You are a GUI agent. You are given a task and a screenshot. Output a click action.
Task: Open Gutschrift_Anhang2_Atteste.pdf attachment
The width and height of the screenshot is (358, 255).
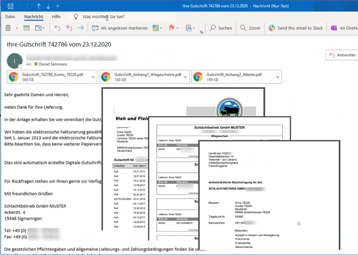click(233, 77)
